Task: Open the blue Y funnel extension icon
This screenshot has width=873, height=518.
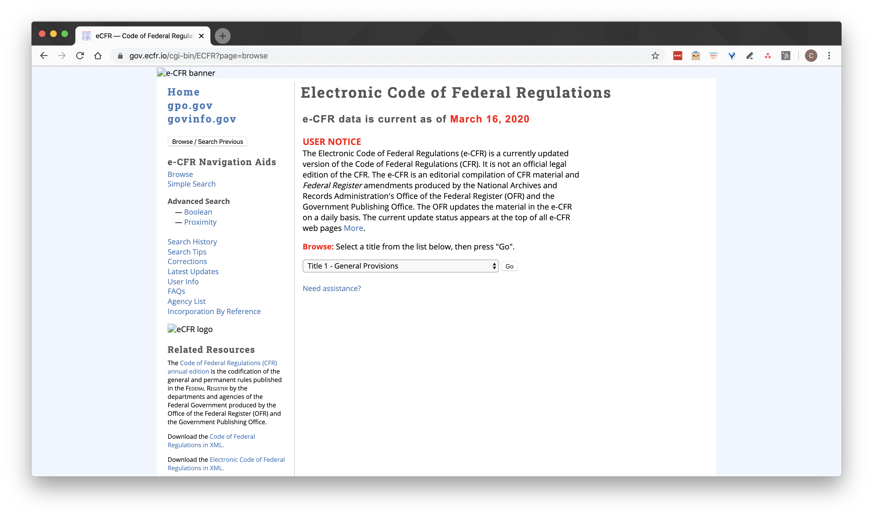Action: [x=732, y=56]
